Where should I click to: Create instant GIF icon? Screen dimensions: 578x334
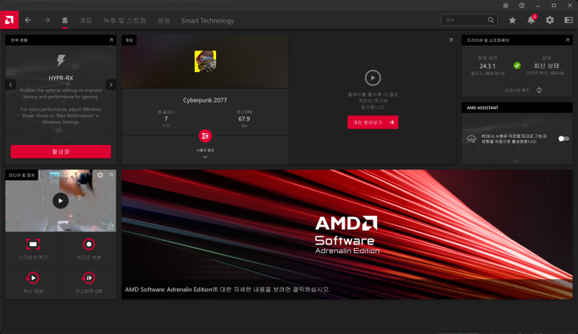88,278
